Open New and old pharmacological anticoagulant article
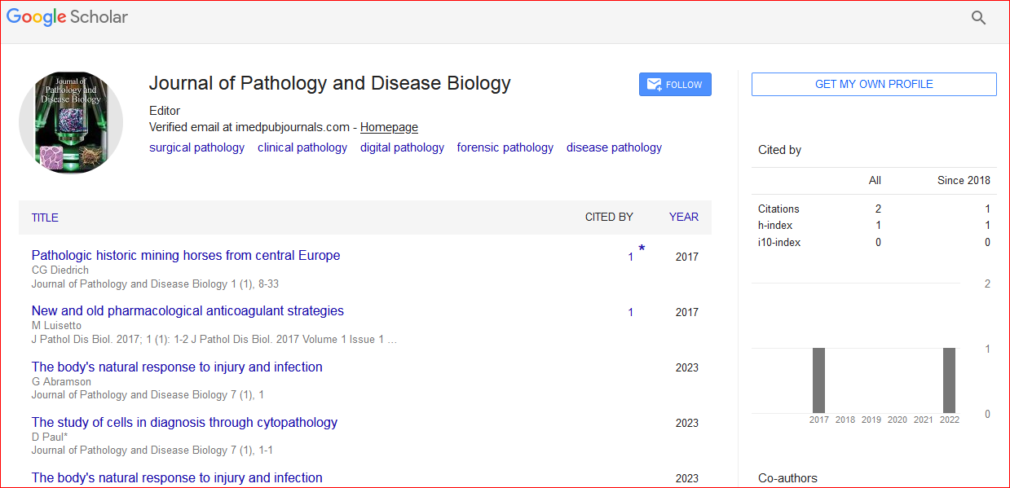The width and height of the screenshot is (1010, 488). (x=187, y=311)
